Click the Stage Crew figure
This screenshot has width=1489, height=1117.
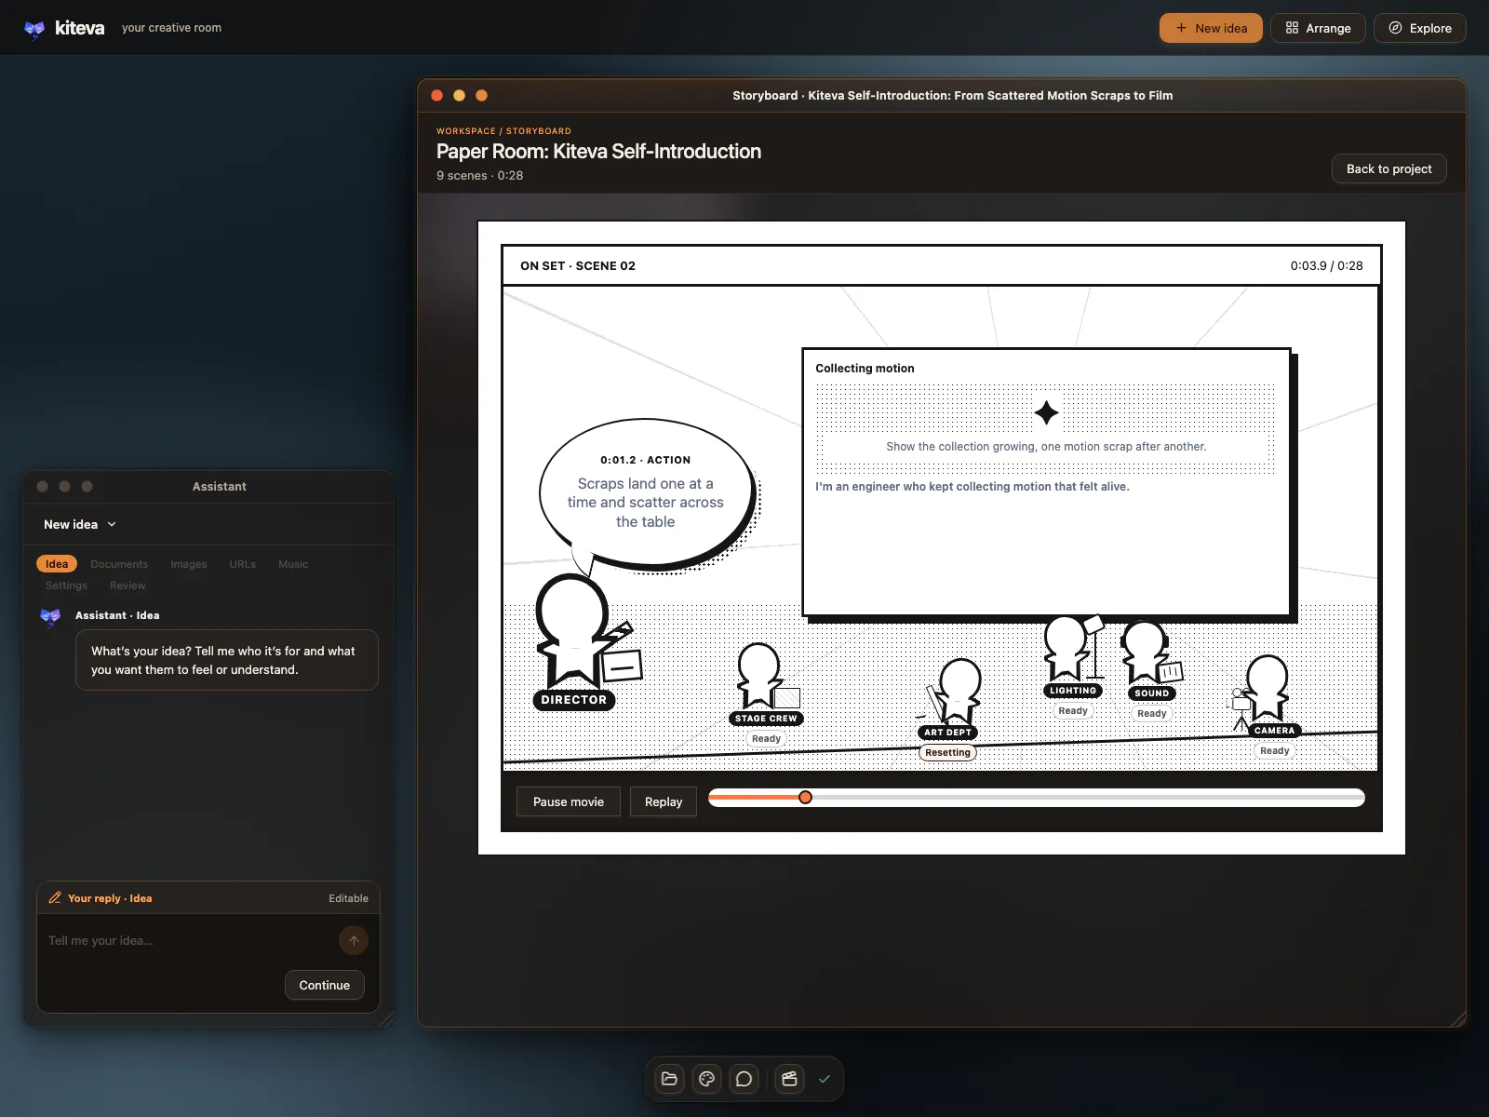coord(761,677)
